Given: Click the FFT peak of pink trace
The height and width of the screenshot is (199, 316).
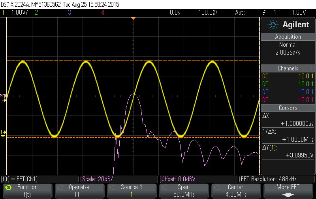Looking at the screenshot, I should click(x=134, y=94).
